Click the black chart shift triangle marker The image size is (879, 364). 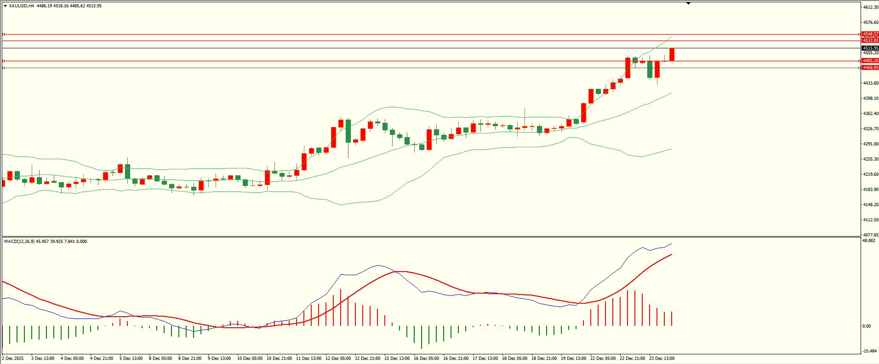pyautogui.click(x=688, y=3)
